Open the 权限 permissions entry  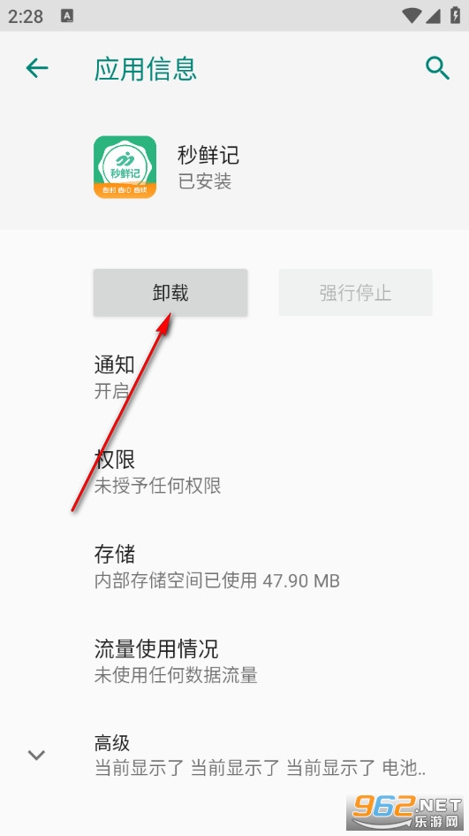coord(234,472)
